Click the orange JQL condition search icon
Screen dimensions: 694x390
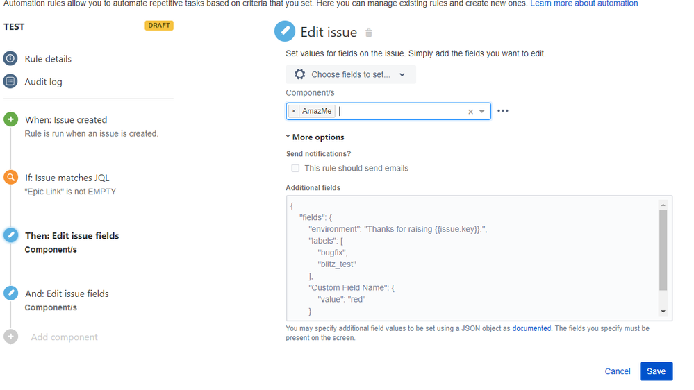[x=10, y=178]
